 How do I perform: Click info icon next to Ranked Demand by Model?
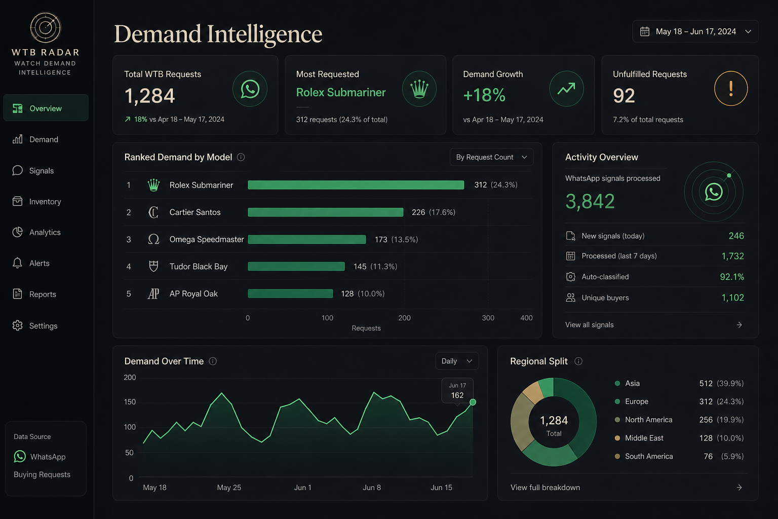point(241,157)
